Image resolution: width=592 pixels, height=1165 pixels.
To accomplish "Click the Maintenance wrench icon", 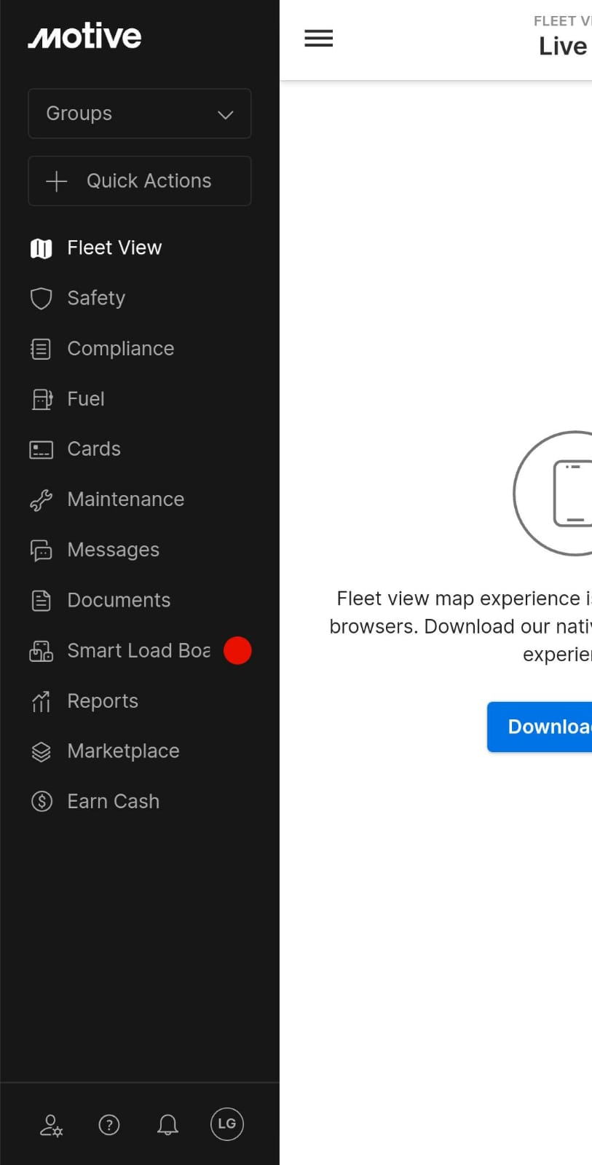I will coord(42,500).
